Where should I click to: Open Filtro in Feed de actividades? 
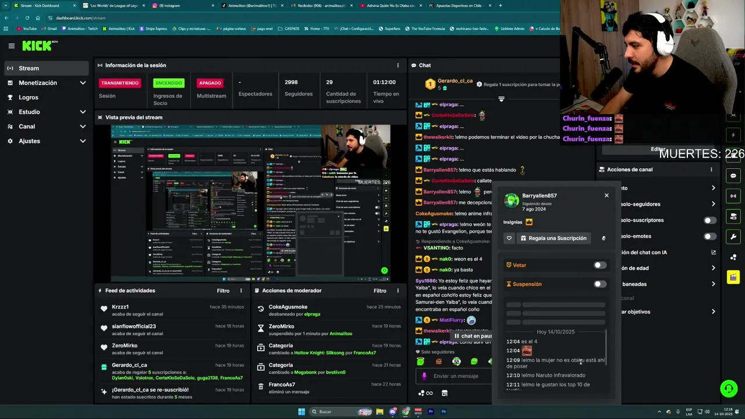[x=223, y=290]
